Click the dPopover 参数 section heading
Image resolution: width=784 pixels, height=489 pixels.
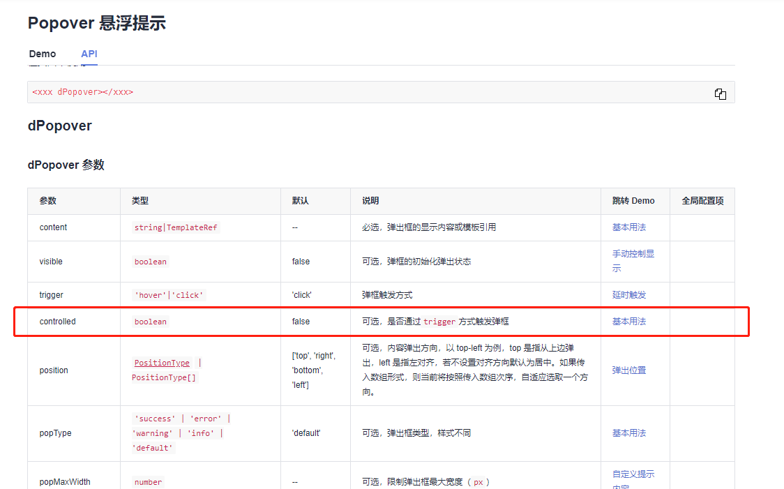pyautogui.click(x=66, y=165)
